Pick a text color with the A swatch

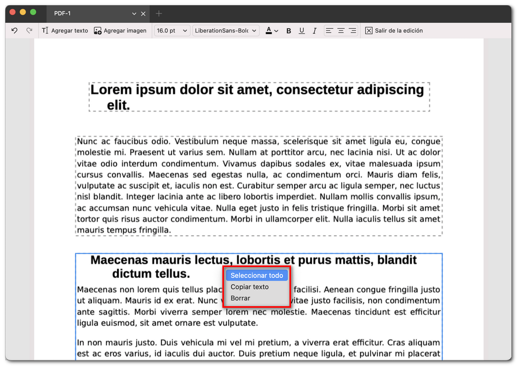click(268, 30)
